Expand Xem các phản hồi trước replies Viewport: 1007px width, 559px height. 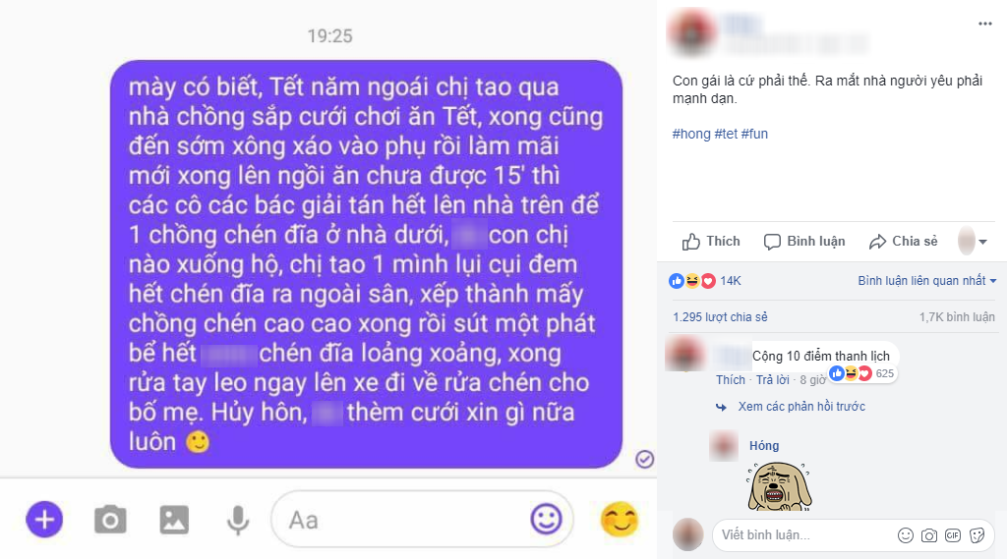(800, 407)
